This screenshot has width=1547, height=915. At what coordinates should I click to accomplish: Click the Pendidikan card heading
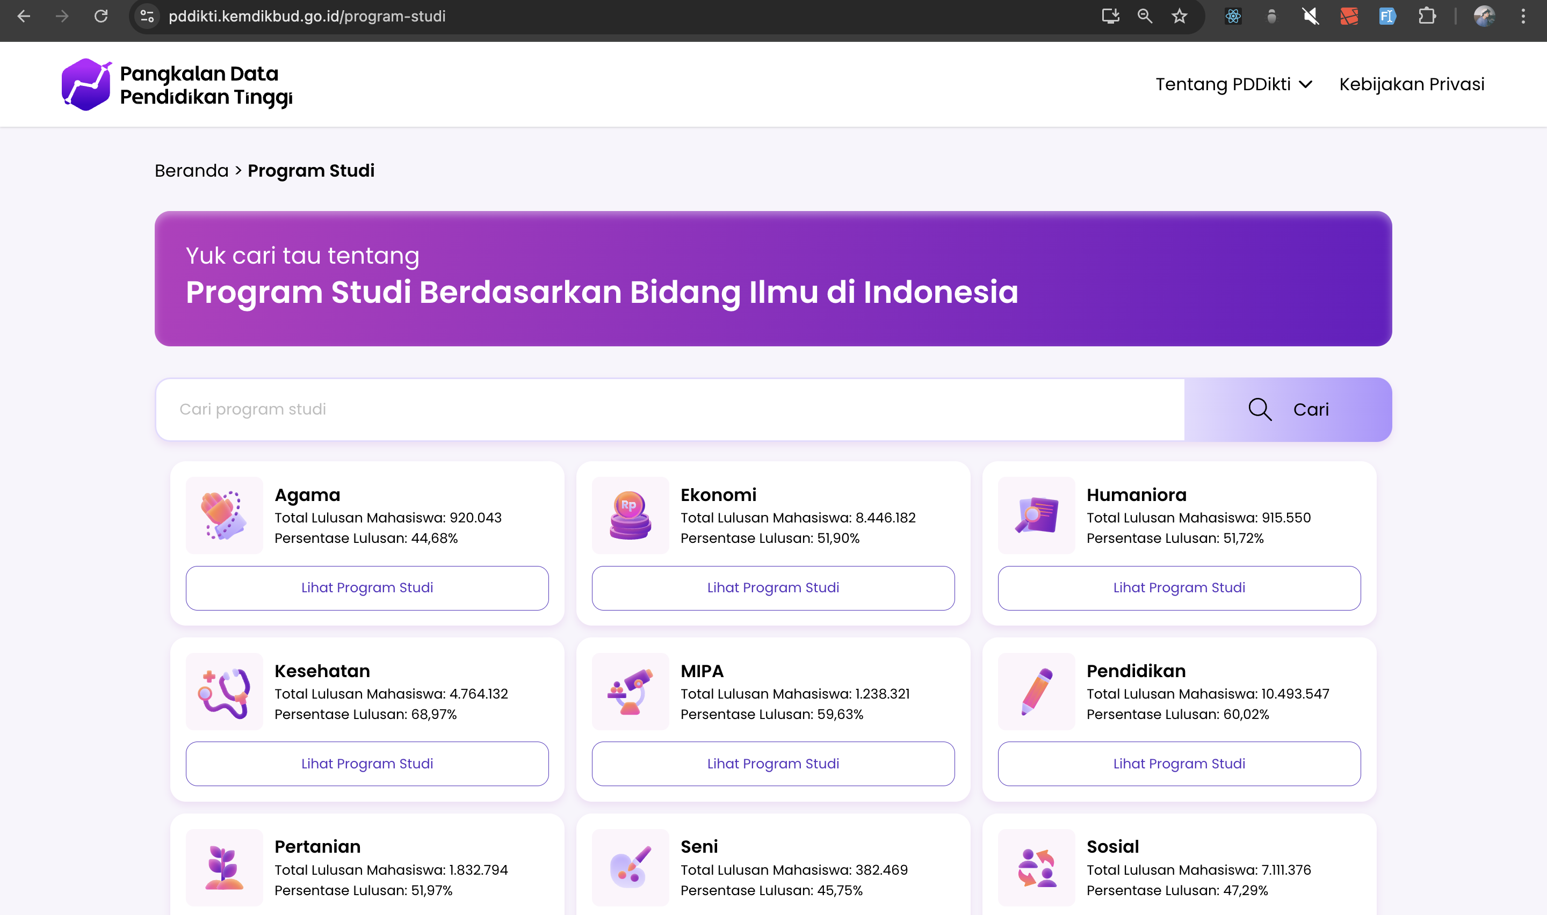coord(1136,671)
